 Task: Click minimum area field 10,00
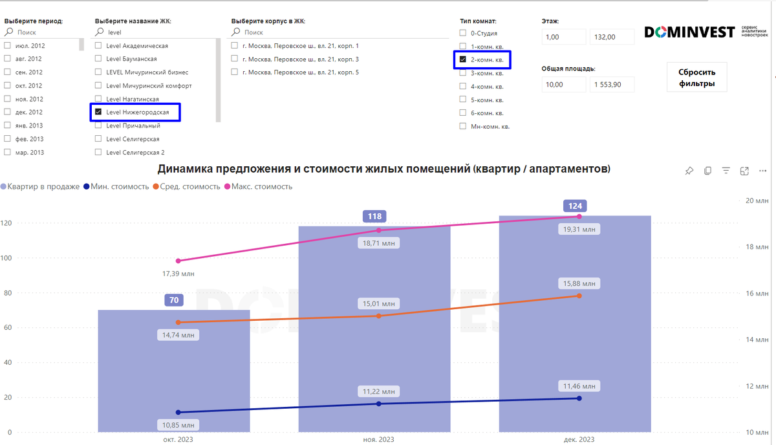point(564,84)
